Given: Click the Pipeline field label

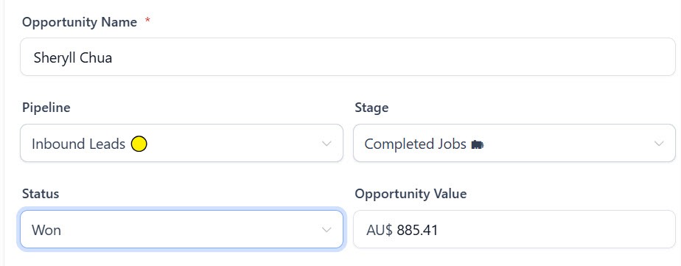Looking at the screenshot, I should tap(46, 108).
